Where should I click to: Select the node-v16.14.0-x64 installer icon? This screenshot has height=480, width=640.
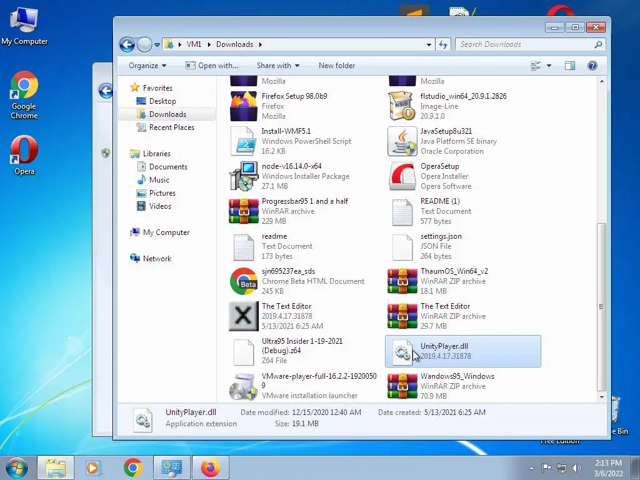click(x=244, y=176)
